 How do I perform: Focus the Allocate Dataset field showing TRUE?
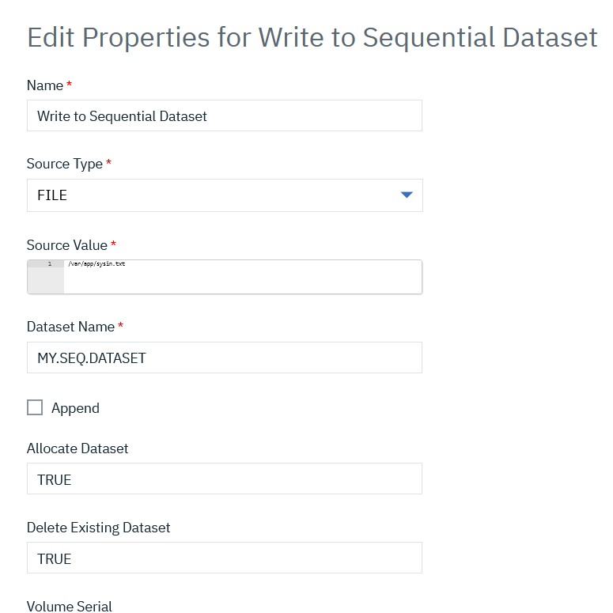coord(224,479)
